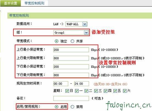Select the 启用 rule radio button

[57, 107]
